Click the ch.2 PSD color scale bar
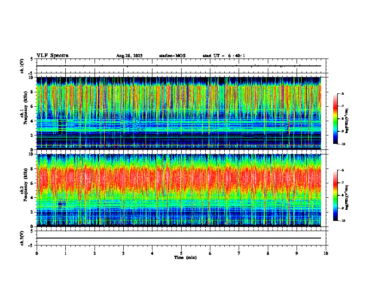 [335, 195]
